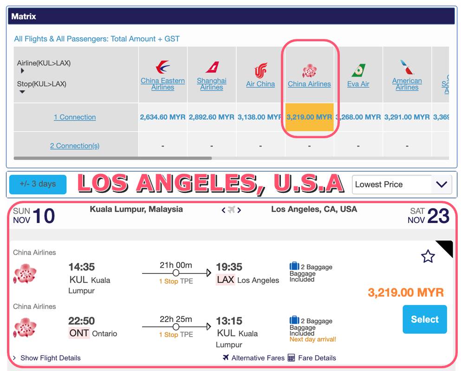This screenshot has width=461, height=371.
Task: Select the 2,892.60 MYR fare
Action: [x=211, y=117]
